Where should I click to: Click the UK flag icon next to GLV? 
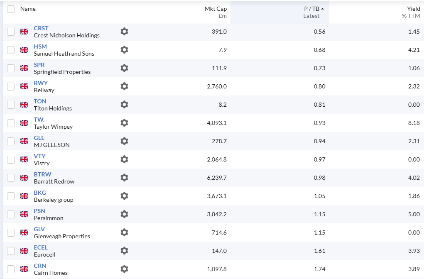point(25,232)
